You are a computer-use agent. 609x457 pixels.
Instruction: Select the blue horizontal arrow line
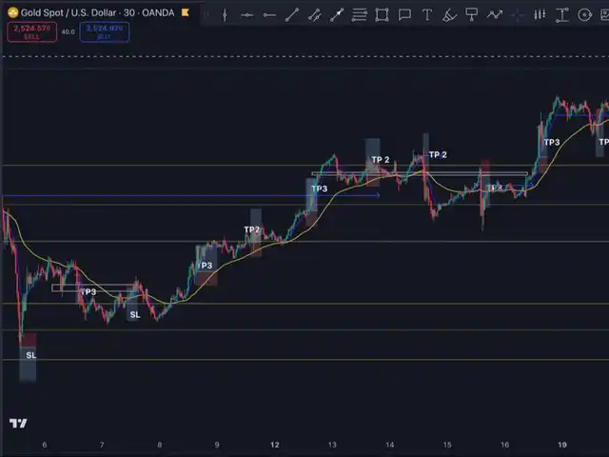click(x=190, y=196)
